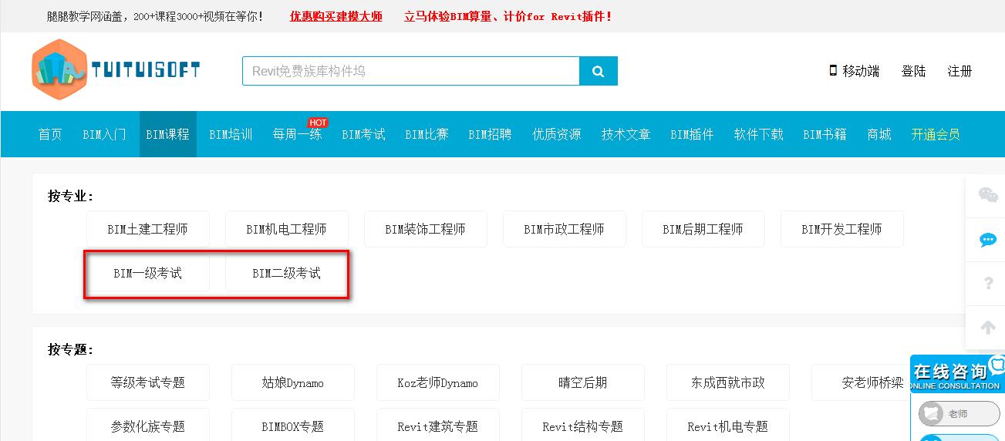Image resolution: width=1005 pixels, height=441 pixels.
Task: Choose the 晴空后期 topic
Action: pyautogui.click(x=583, y=382)
